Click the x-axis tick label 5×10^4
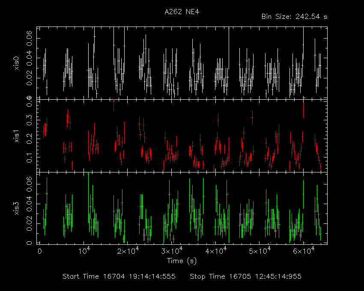The height and width of the screenshot is (291, 364). 260,251
